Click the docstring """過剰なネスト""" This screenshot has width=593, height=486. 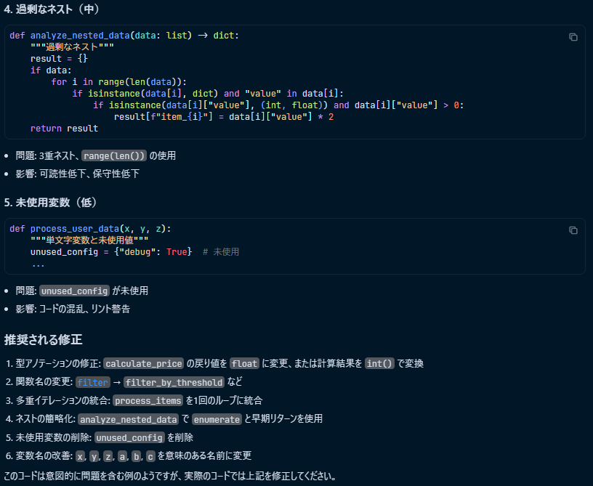(x=72, y=47)
